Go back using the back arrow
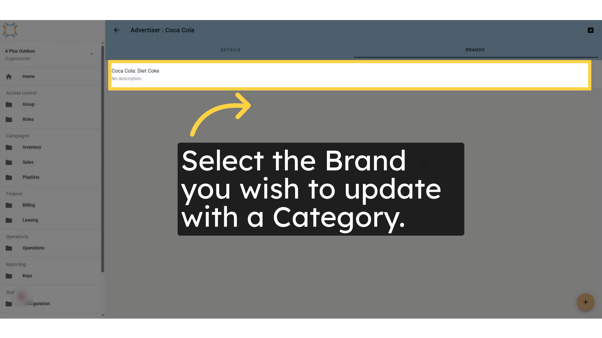The width and height of the screenshot is (602, 338). point(117,30)
